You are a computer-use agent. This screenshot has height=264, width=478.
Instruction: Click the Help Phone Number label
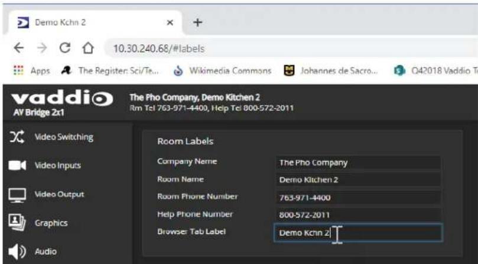click(x=195, y=214)
